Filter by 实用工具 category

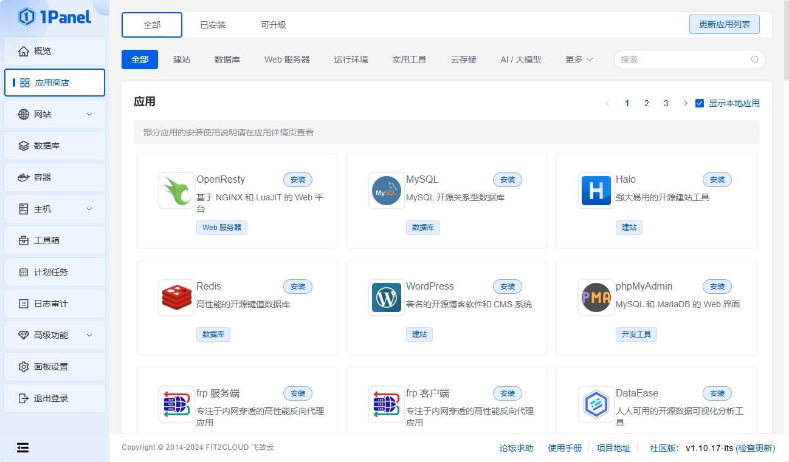click(x=409, y=59)
